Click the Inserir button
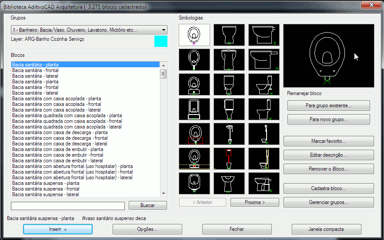The height and width of the screenshot is (240, 384). click(58, 229)
